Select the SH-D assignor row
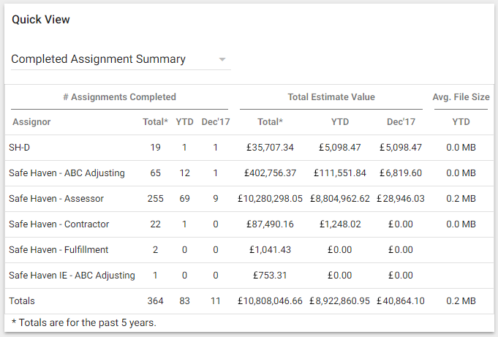Viewport: 498px width, 337px height. click(249, 148)
